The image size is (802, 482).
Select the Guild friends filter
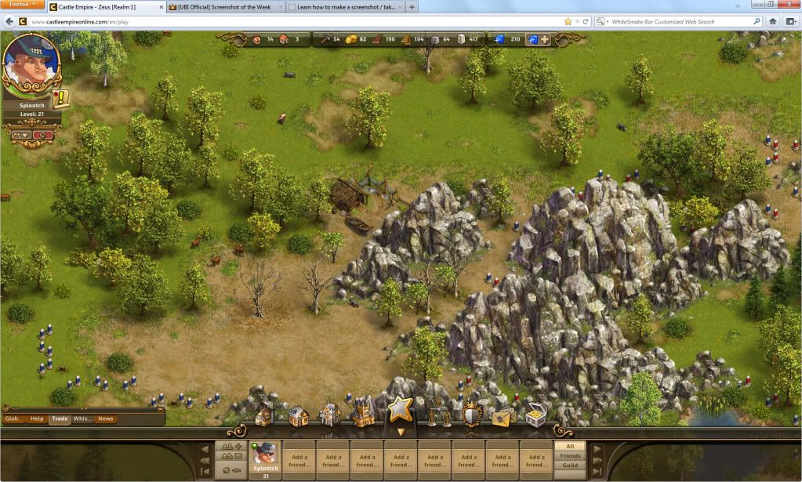pyautogui.click(x=569, y=466)
